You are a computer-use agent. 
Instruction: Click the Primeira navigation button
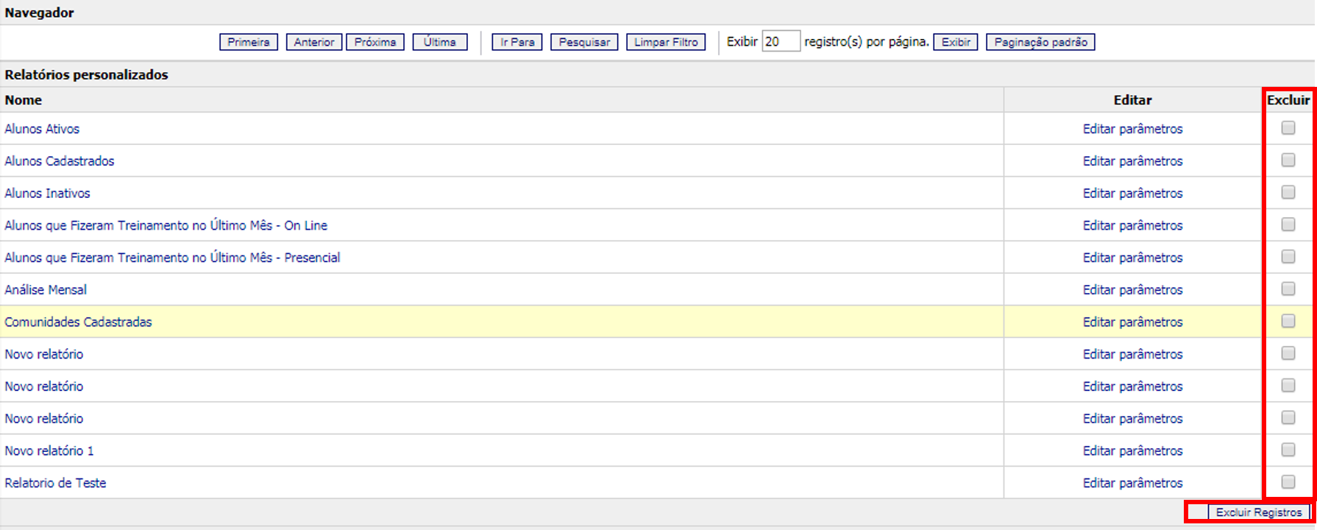tap(249, 42)
